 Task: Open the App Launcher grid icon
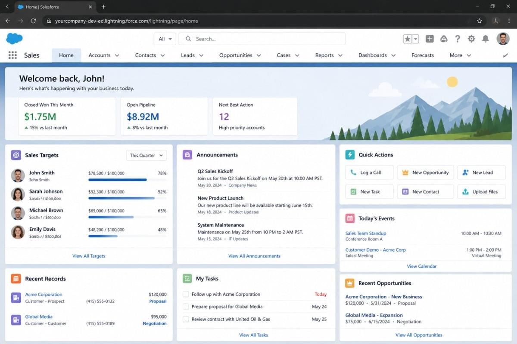pyautogui.click(x=12, y=55)
